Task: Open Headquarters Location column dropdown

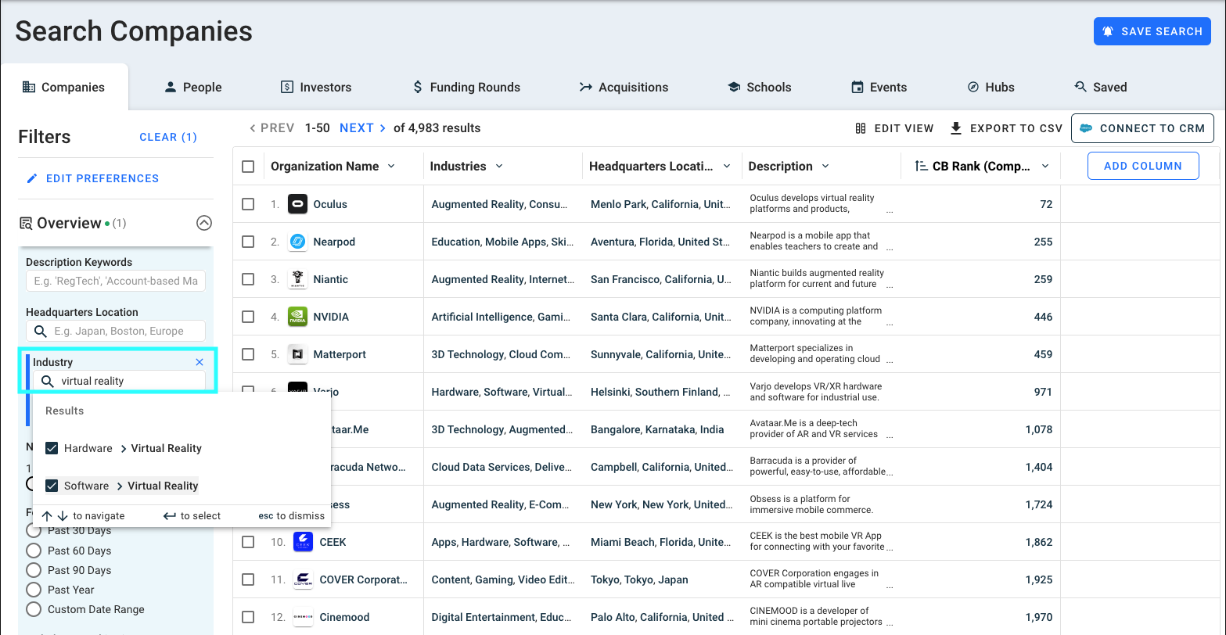Action: (727, 166)
